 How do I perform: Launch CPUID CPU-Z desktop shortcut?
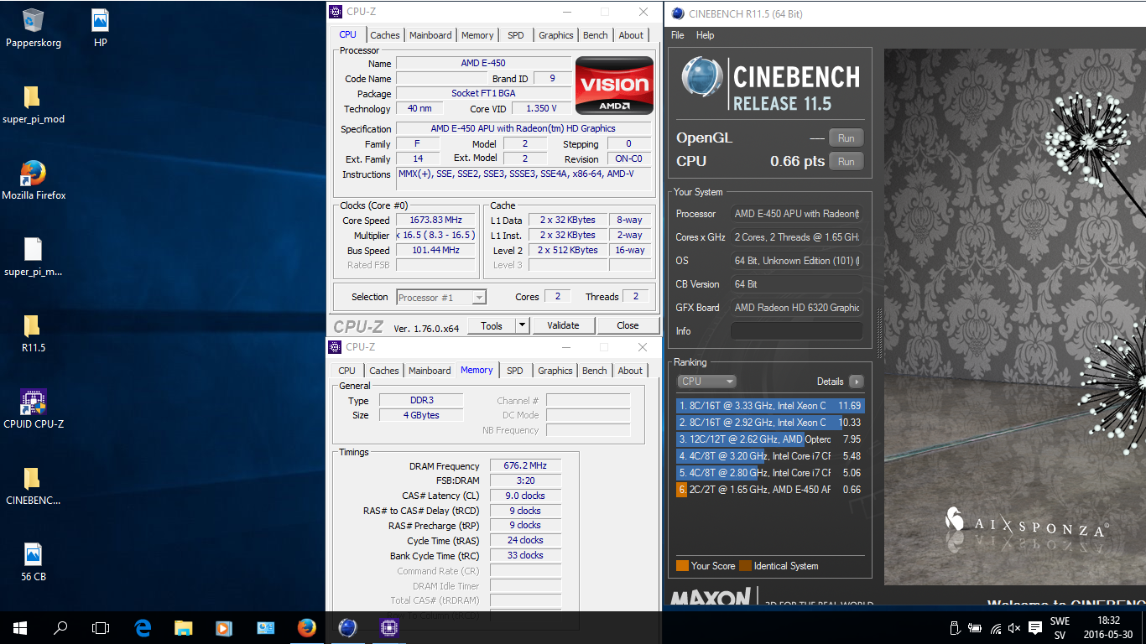tap(33, 409)
